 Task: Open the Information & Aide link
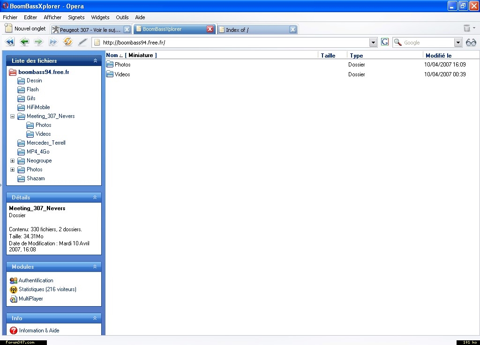39,330
